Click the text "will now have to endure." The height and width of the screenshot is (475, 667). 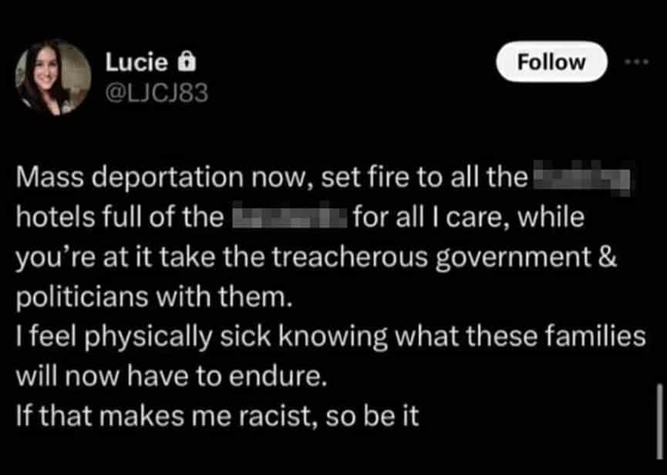172,376
